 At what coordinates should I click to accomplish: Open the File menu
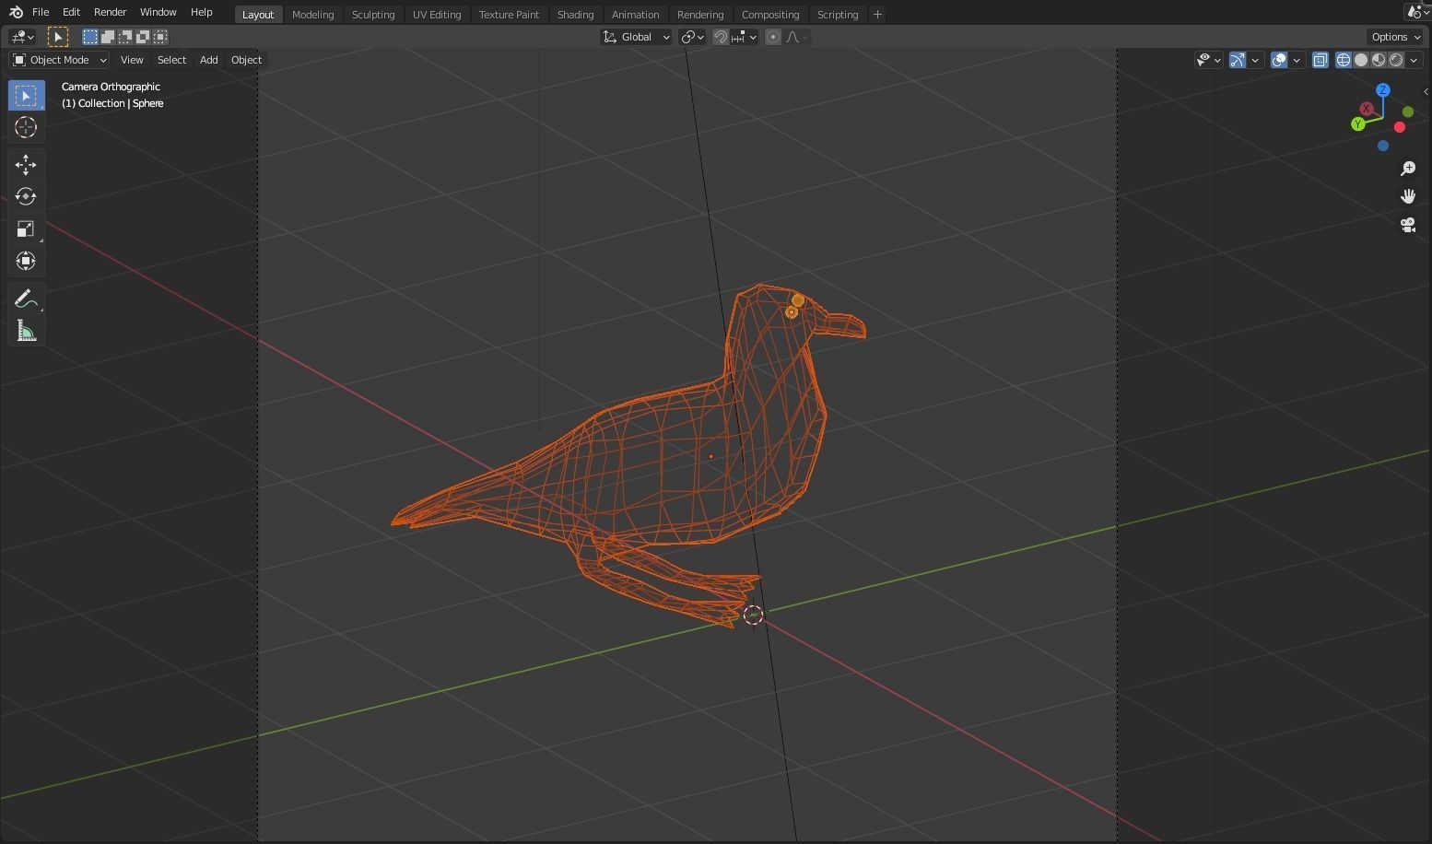(41, 13)
